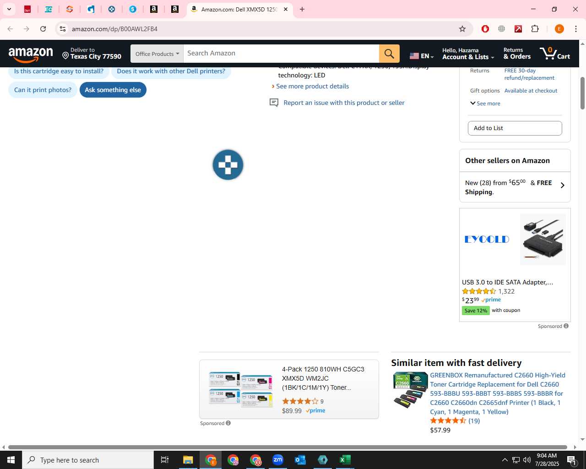Close the Amazon Dell XMX5D tab

click(x=286, y=9)
